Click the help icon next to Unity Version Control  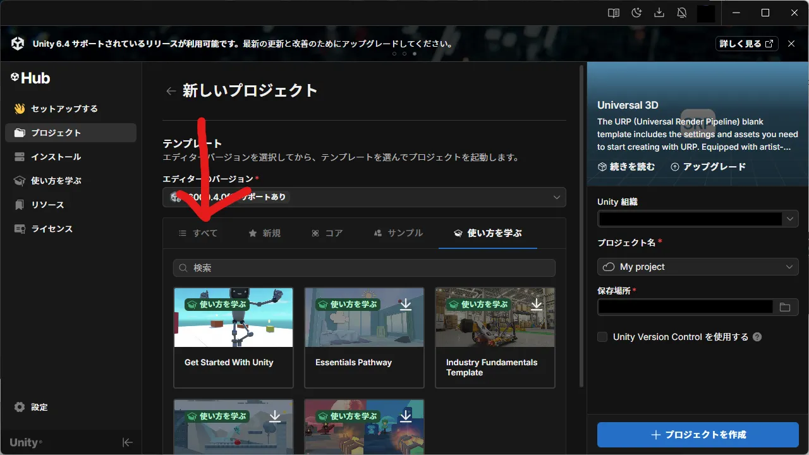(x=757, y=337)
